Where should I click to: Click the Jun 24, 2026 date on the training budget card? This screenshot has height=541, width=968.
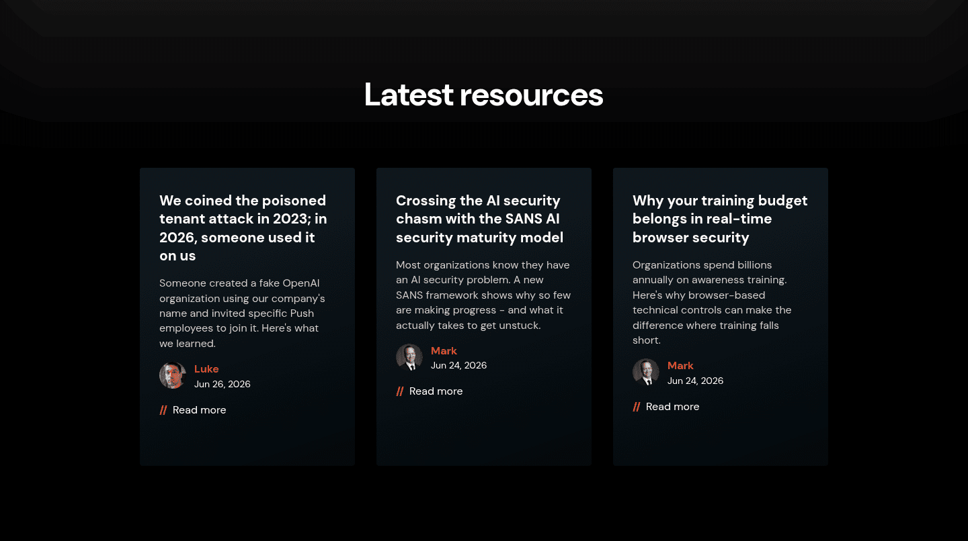(696, 381)
